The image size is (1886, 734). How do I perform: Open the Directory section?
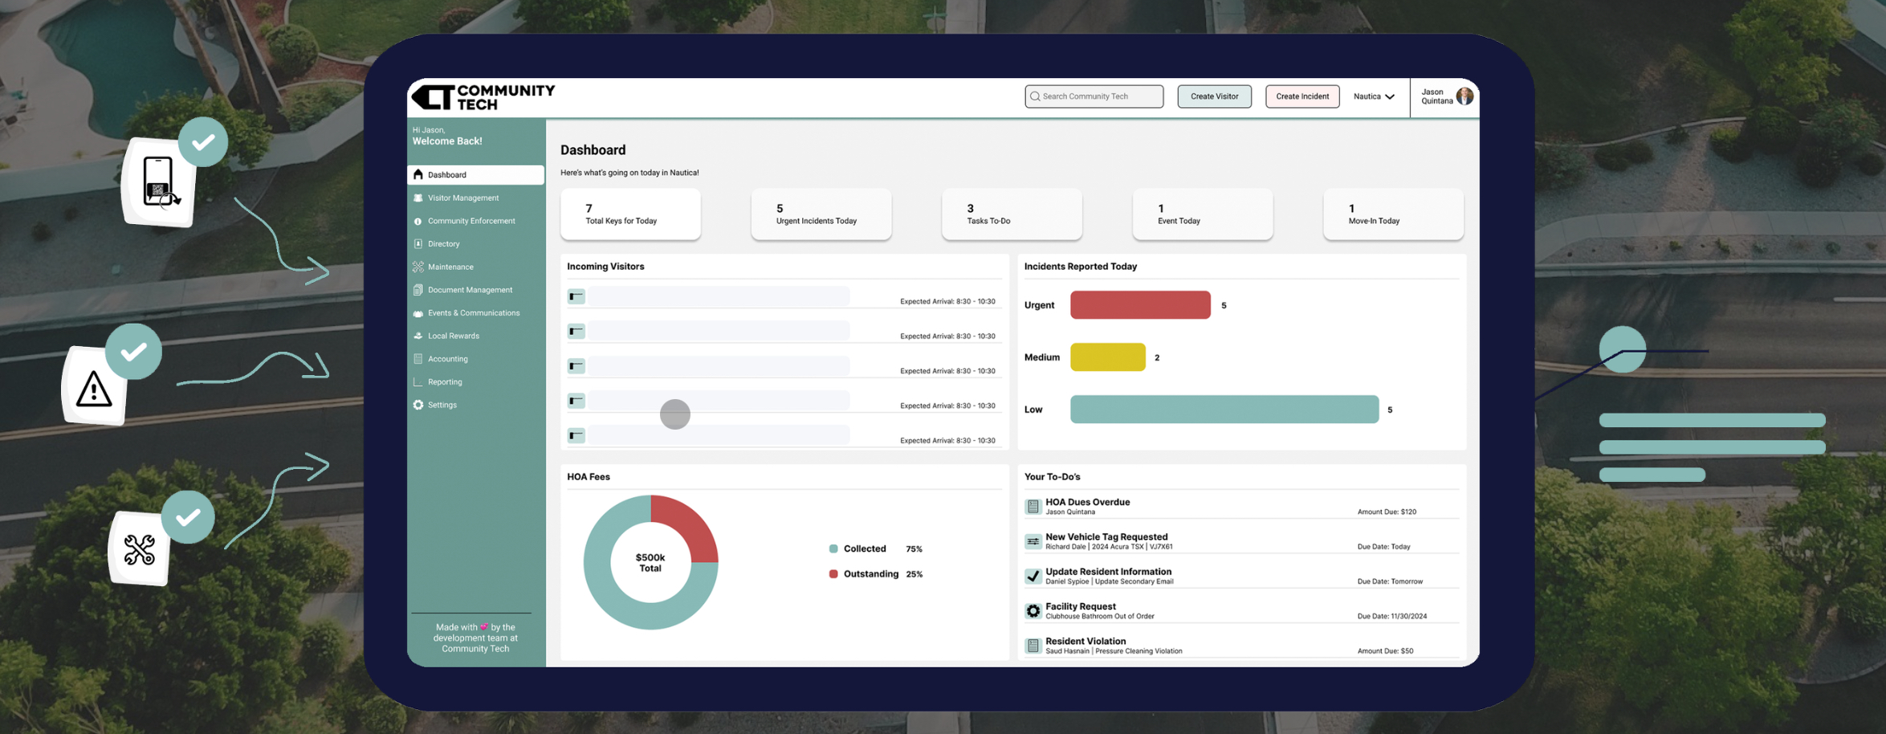point(444,243)
